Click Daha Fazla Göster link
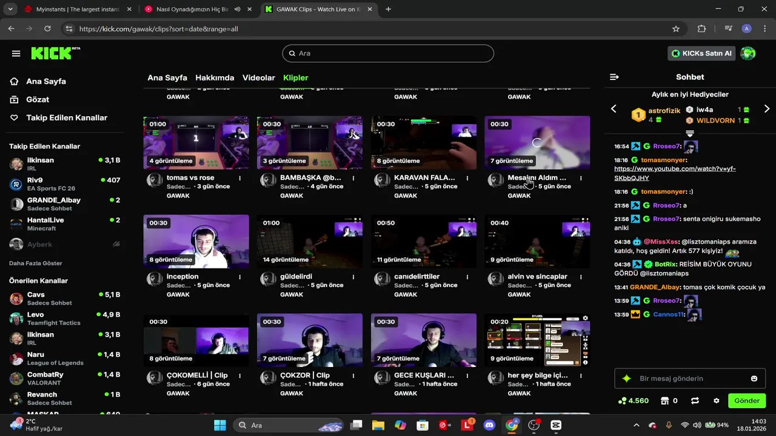This screenshot has width=776, height=436. click(36, 263)
